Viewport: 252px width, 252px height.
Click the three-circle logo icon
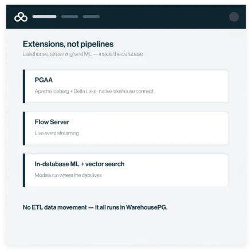[x=21, y=17]
